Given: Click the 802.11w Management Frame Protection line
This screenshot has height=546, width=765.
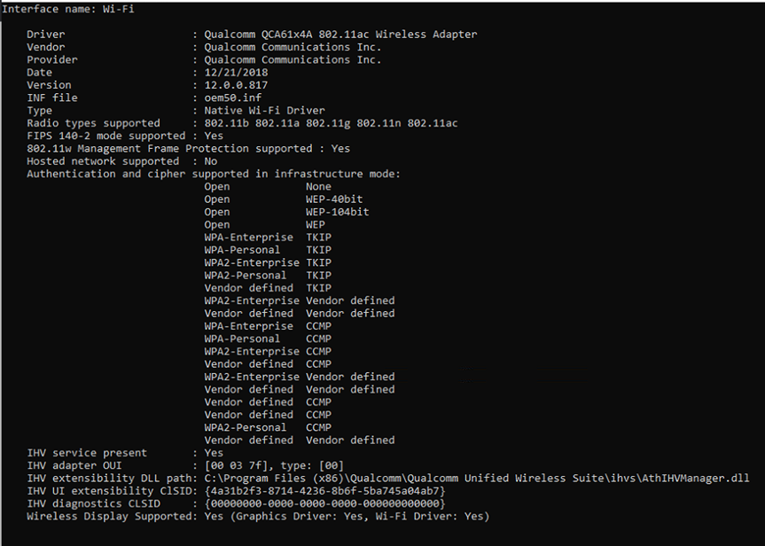Looking at the screenshot, I should coord(188,148).
